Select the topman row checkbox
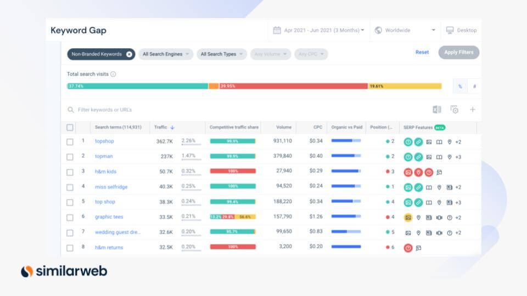The width and height of the screenshot is (527, 296). click(x=70, y=157)
